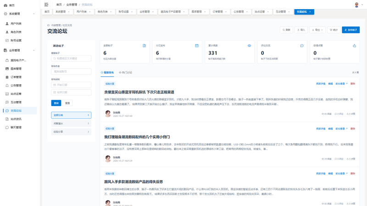
Task: Collapse the 系统管理 sidebar group
Action: coord(33,14)
